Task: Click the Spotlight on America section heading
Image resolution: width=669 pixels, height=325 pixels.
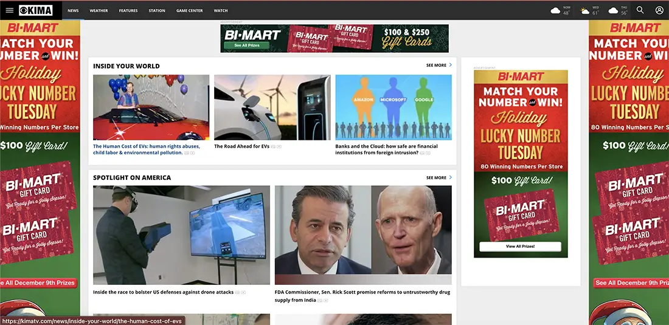Action: point(132,177)
